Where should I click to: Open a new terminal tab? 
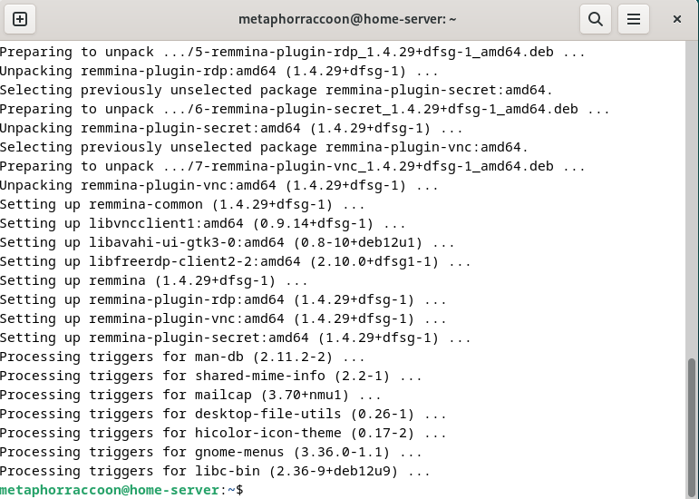tap(20, 19)
